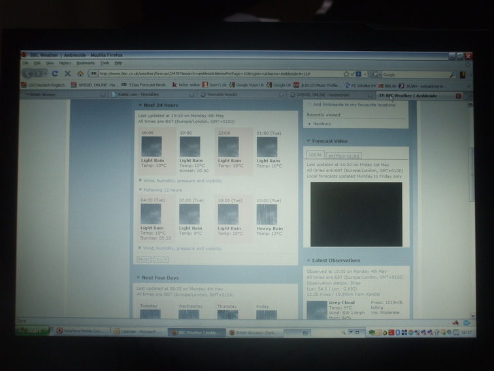Open the address bar history dropdown arrow
494x371 pixels.
coord(365,75)
